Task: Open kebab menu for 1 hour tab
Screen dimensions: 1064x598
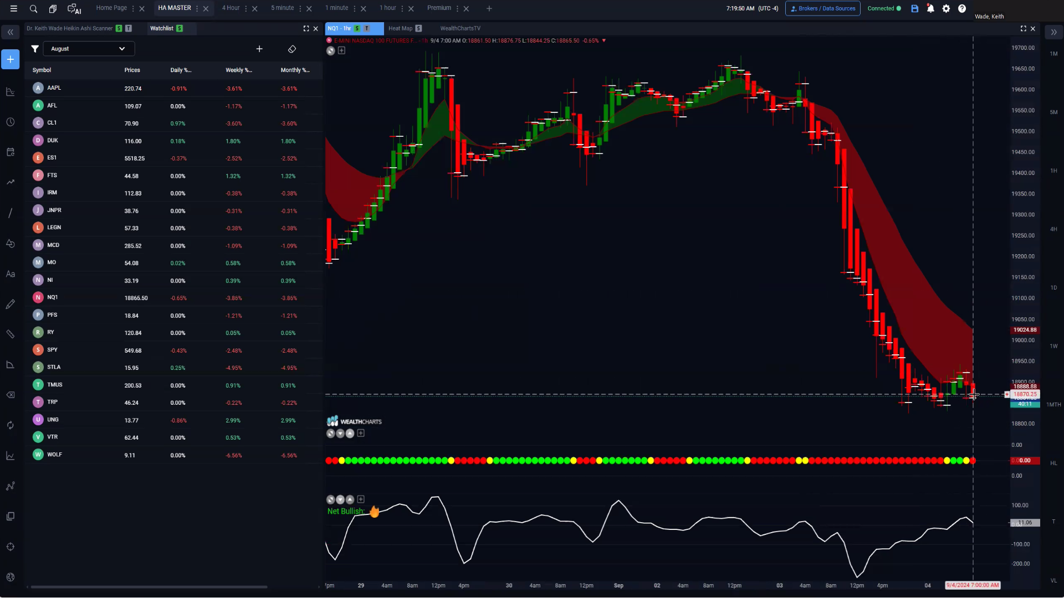Action: coord(402,8)
